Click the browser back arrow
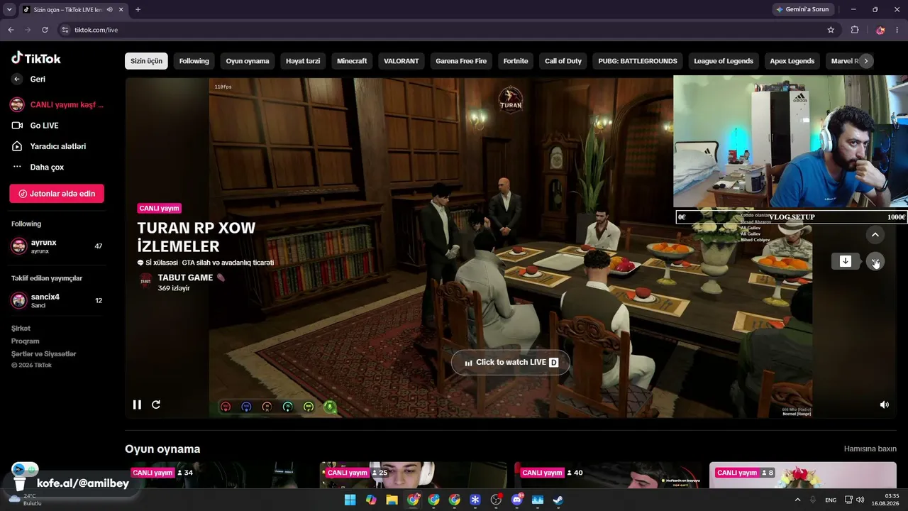This screenshot has height=511, width=908. point(11,30)
